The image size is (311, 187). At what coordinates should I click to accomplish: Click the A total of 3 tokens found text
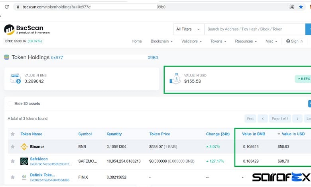click(28, 119)
